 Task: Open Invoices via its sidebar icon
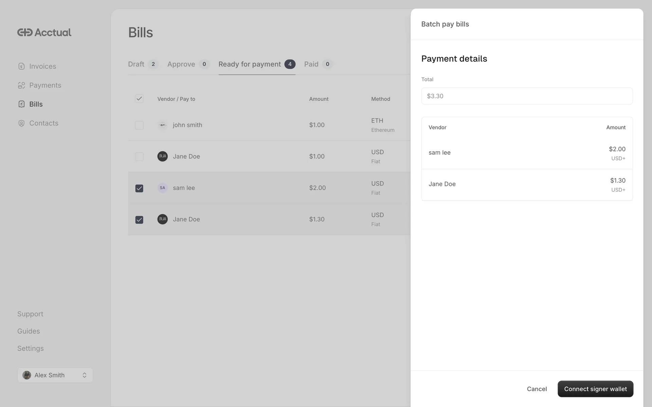(21, 66)
